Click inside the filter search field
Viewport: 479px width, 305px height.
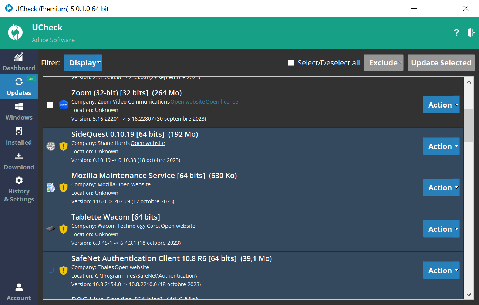[x=195, y=62]
